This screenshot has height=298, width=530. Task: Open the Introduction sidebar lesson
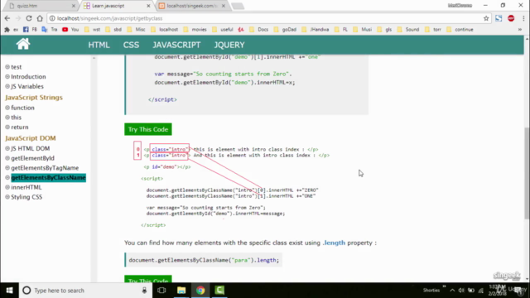pyautogui.click(x=28, y=77)
